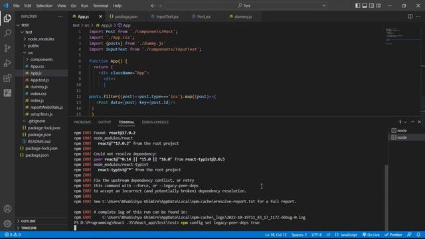425x239 pixels.
Task: Open the Search view in activity bar
Action: click(7, 33)
